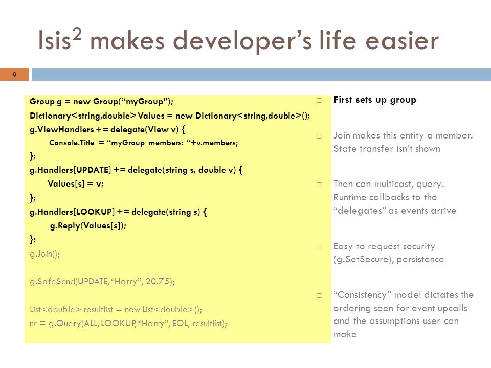491x368 pixels.
Task: Click the line "State transfer isn't shown"
Action: pos(387,149)
